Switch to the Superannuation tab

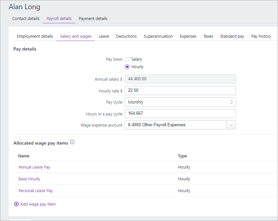coord(158,36)
